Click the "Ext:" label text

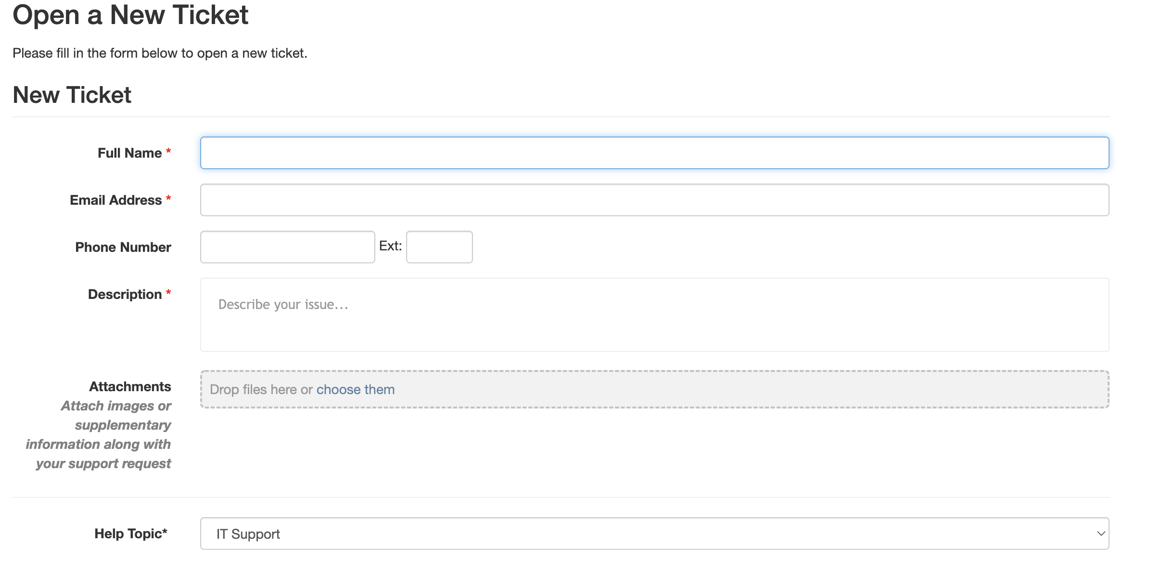pyautogui.click(x=390, y=246)
